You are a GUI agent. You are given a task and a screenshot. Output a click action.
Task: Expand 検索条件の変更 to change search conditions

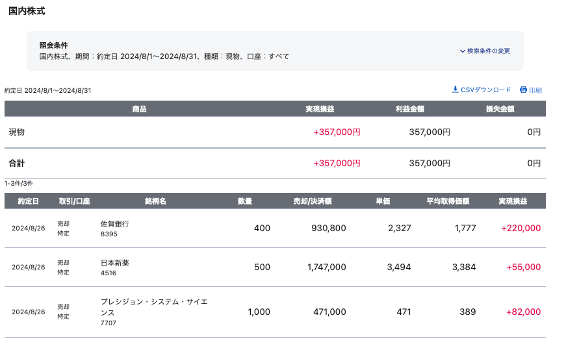(485, 51)
